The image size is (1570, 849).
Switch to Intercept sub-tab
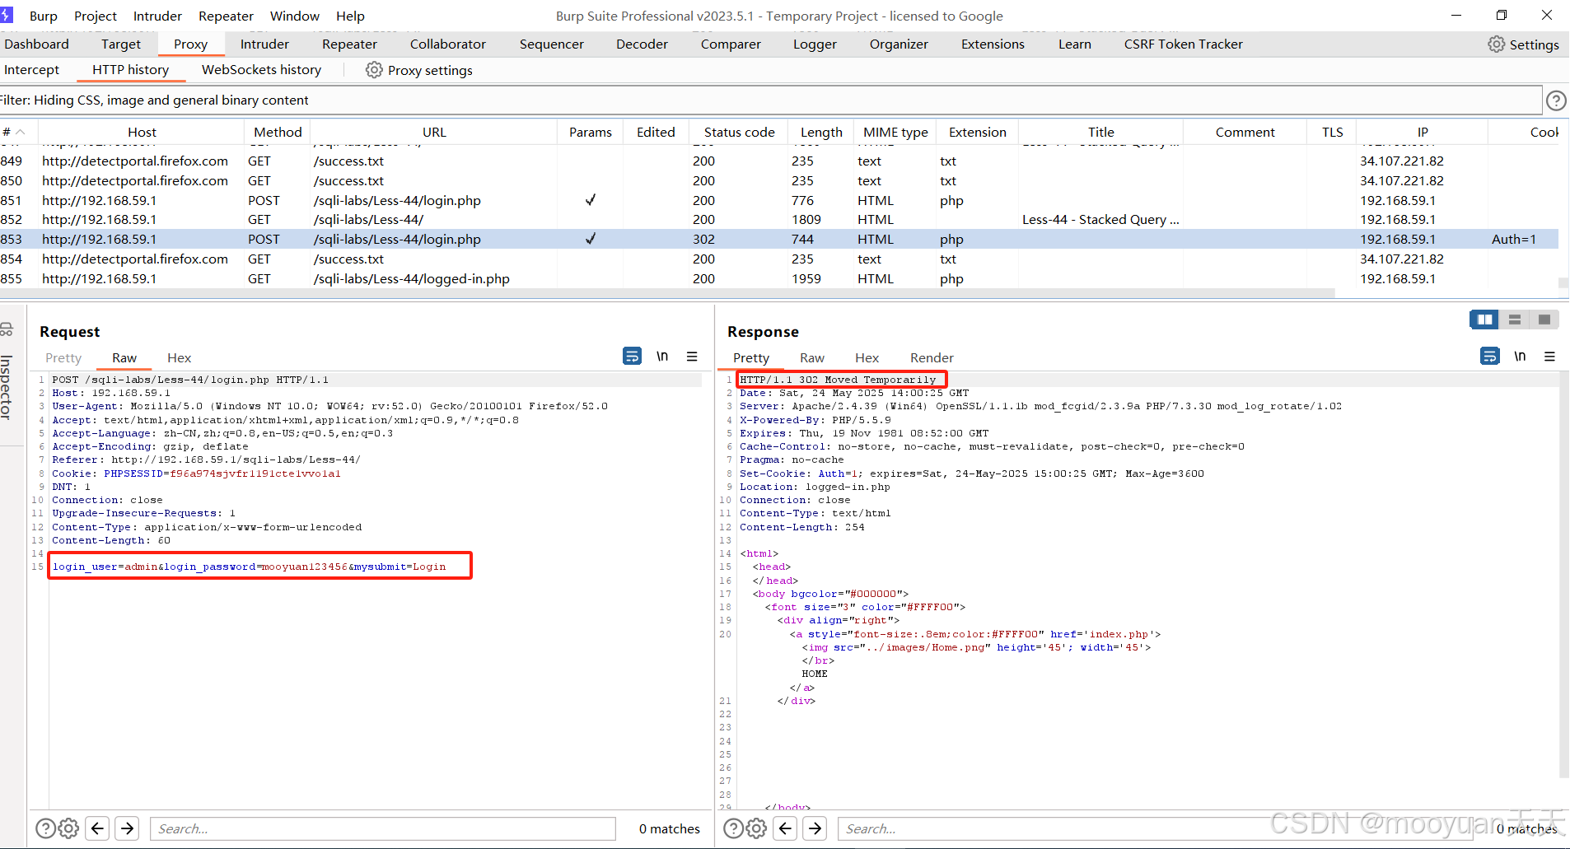pyautogui.click(x=31, y=70)
